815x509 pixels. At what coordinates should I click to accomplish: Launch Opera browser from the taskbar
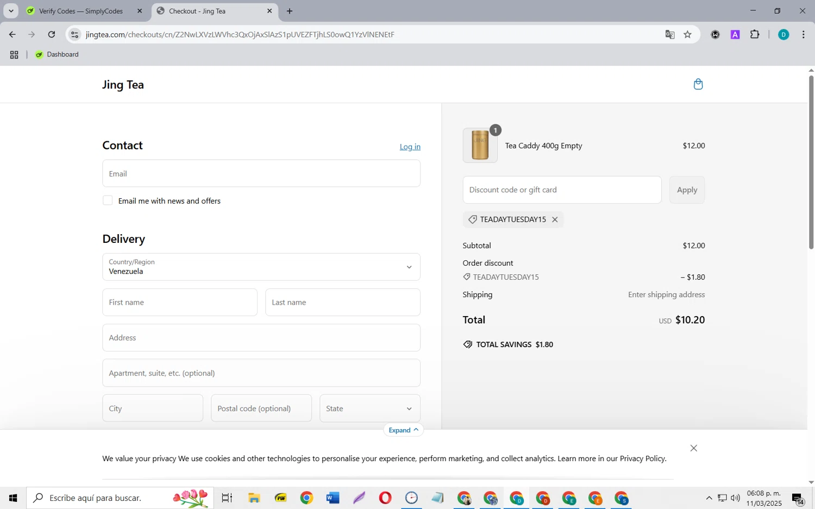(385, 498)
